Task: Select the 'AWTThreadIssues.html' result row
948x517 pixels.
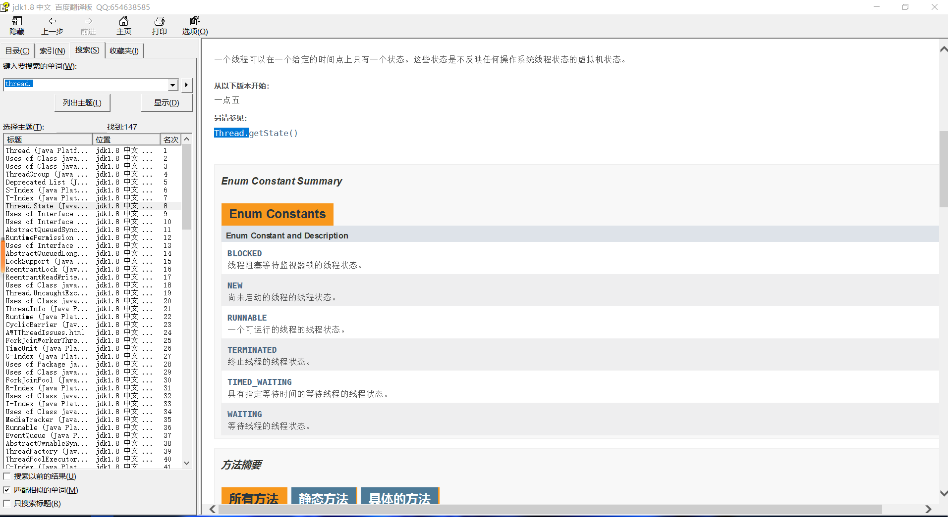Action: [93, 332]
